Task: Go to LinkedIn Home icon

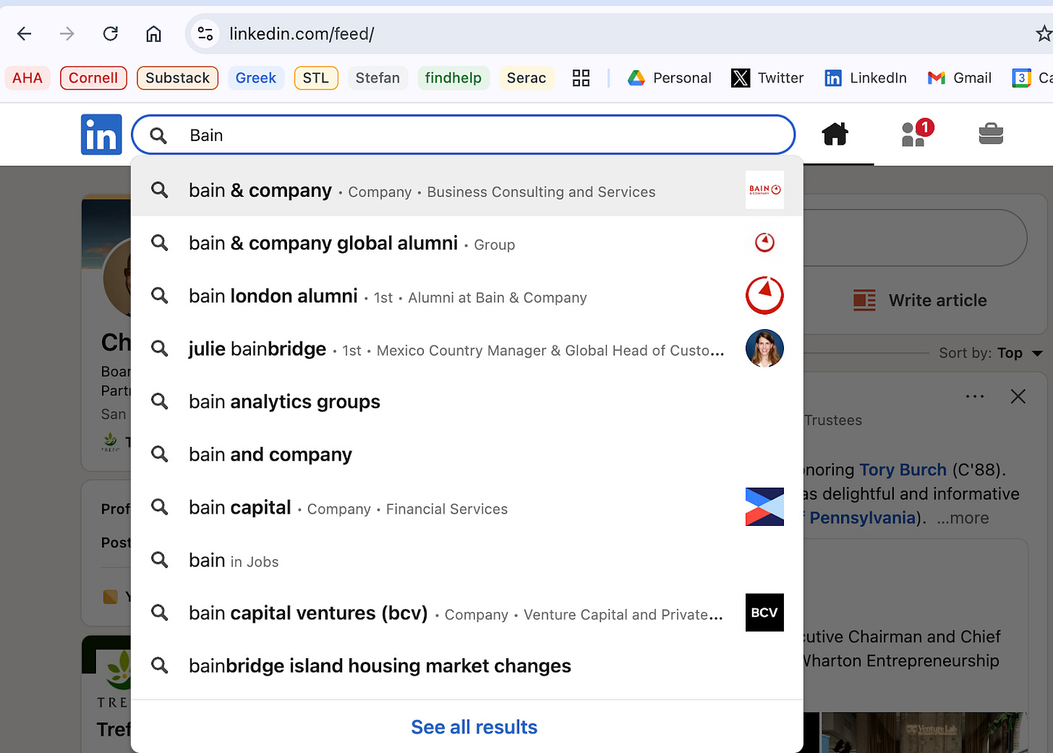Action: pos(835,134)
